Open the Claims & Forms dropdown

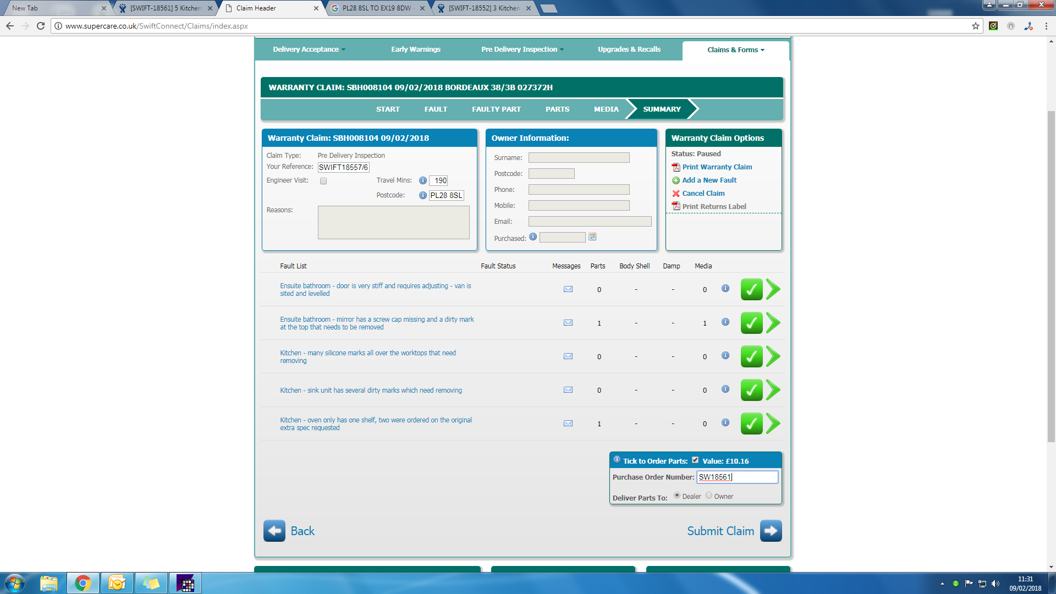(735, 50)
